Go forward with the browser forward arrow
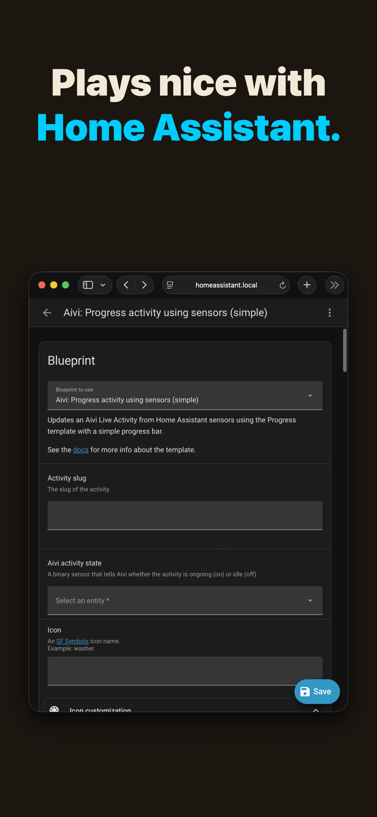Viewport: 377px width, 817px height. [144, 285]
